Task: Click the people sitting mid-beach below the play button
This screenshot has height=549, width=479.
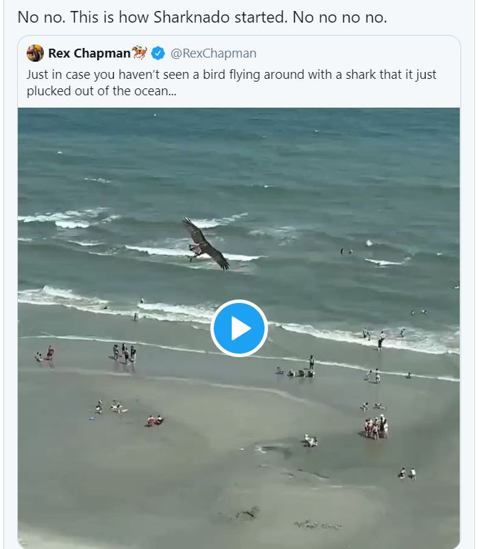Action: click(x=300, y=372)
